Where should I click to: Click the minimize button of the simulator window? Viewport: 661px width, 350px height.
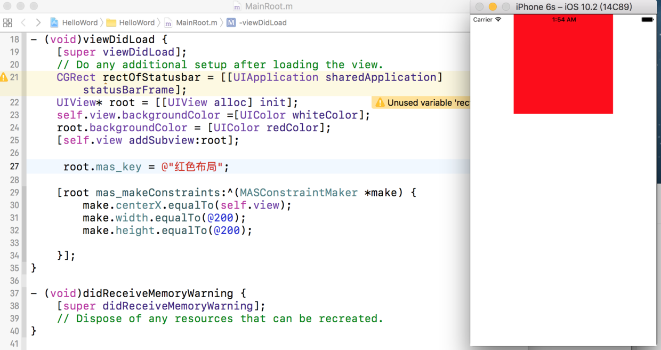(493, 7)
